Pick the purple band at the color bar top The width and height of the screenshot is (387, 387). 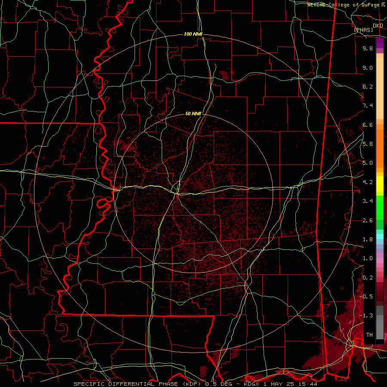coord(380,43)
